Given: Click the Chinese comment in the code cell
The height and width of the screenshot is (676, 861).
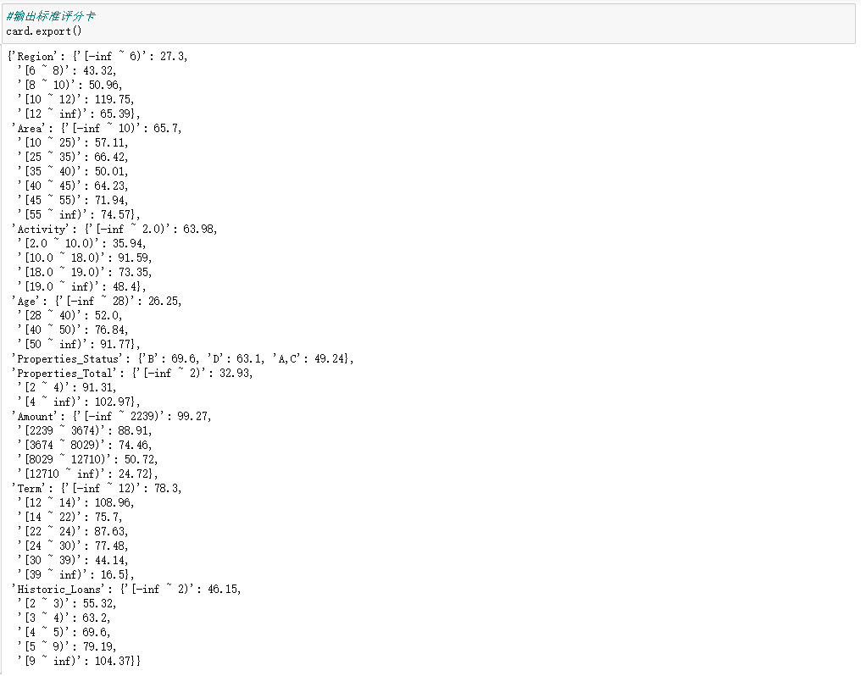Looking at the screenshot, I should pyautogui.click(x=51, y=16).
